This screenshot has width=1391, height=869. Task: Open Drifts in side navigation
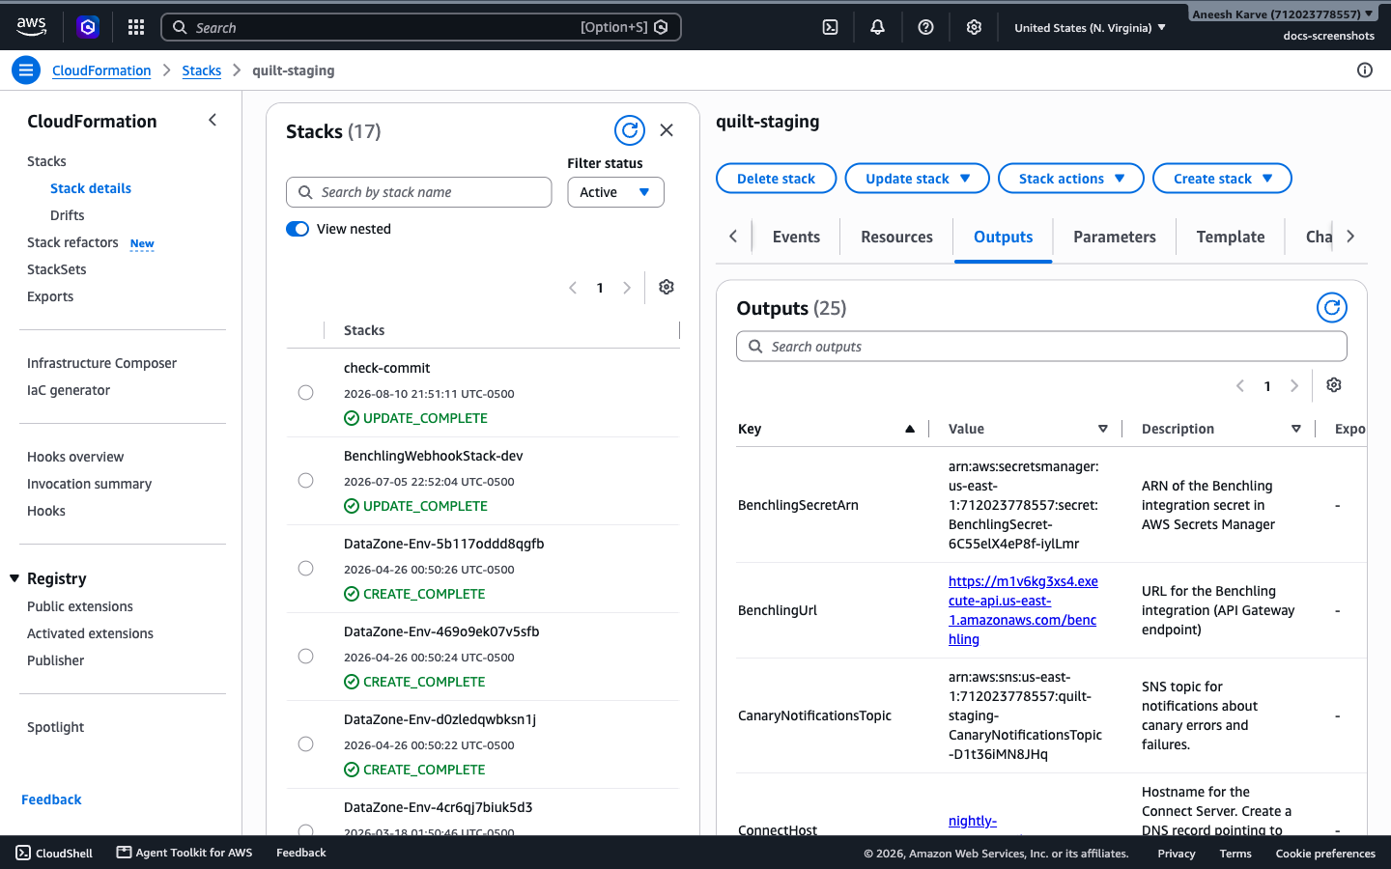68,215
